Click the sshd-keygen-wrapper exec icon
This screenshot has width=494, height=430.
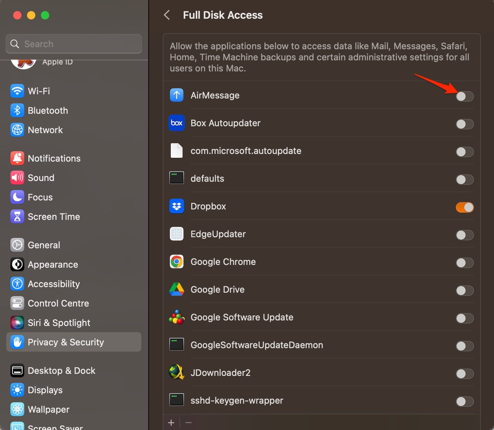point(177,400)
